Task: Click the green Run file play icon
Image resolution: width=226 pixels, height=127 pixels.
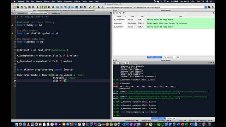Action: [38, 7]
